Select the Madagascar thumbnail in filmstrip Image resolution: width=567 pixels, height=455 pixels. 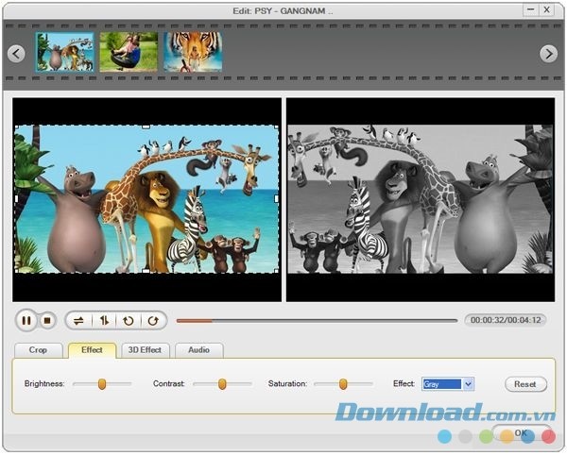(64, 52)
